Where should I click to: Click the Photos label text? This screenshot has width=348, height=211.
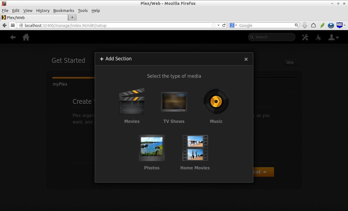point(152,168)
